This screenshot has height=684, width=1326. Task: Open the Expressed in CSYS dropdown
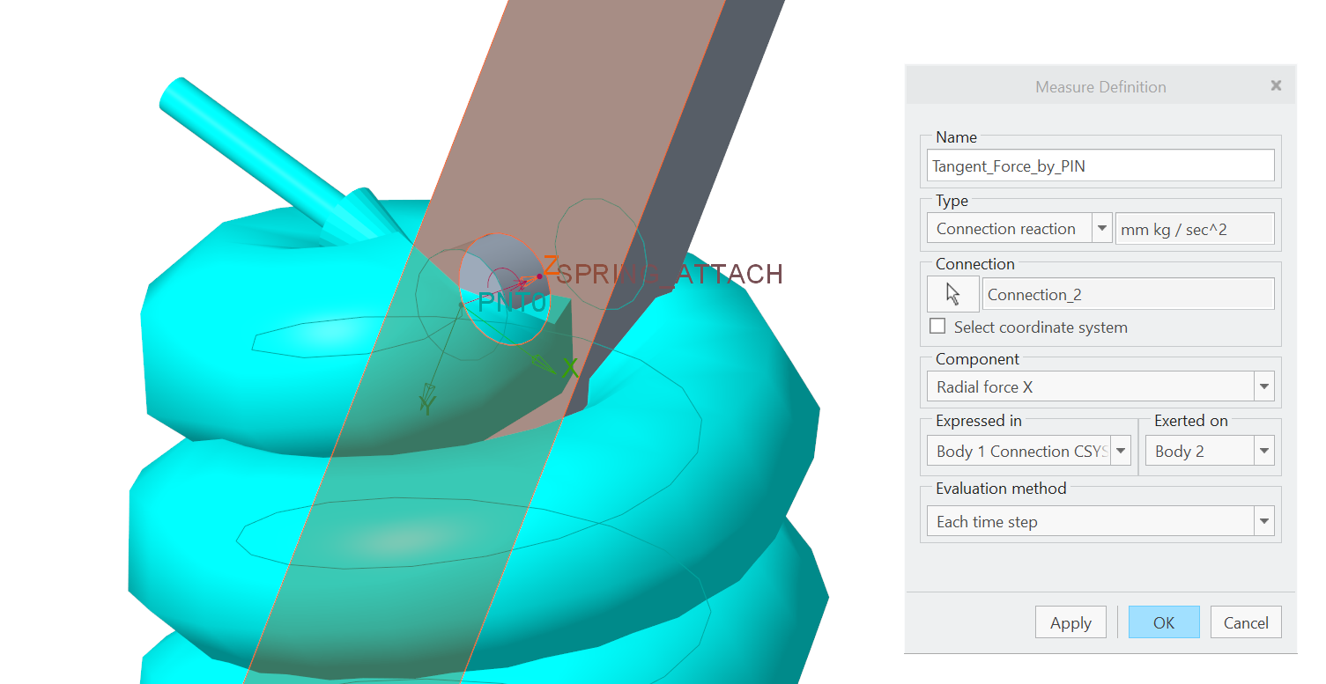tap(1120, 450)
